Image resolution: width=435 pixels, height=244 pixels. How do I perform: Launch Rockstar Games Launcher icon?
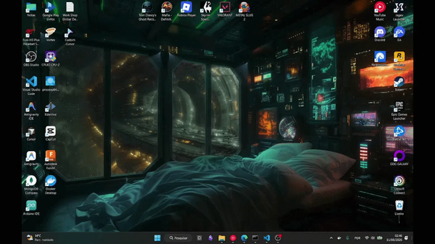[x=399, y=61]
